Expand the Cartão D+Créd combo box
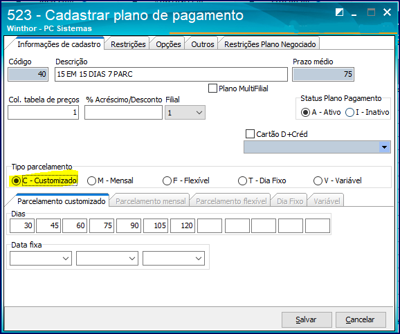This screenshot has width=400, height=334. tap(385, 147)
